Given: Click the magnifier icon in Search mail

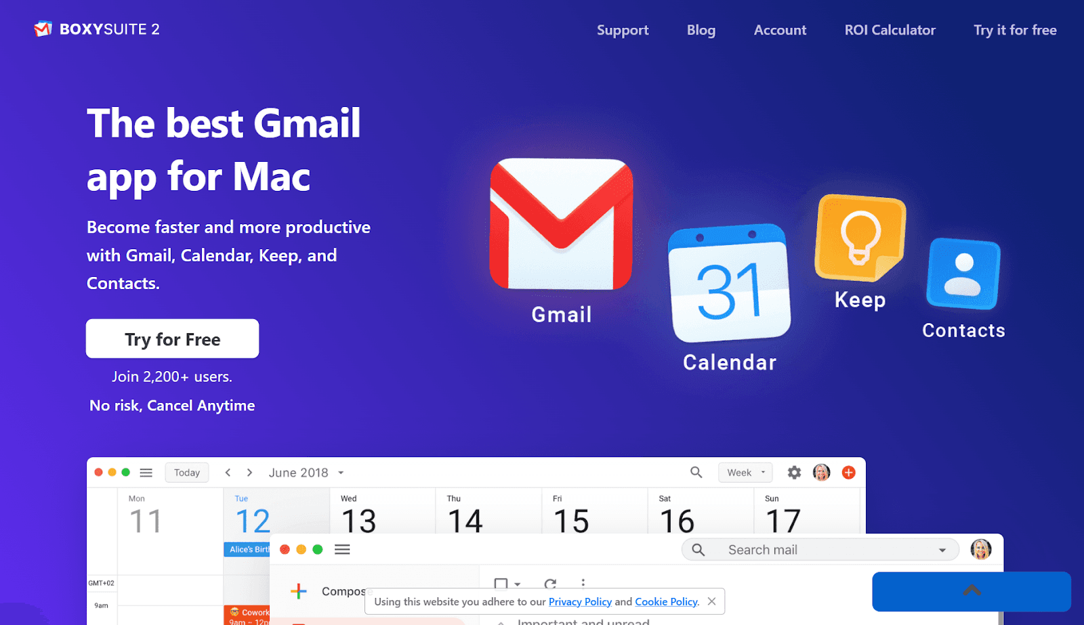Looking at the screenshot, I should coord(699,550).
